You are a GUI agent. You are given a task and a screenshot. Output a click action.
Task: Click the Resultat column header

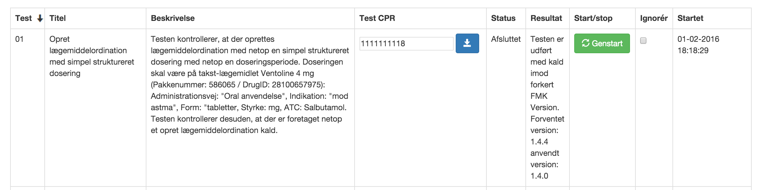click(x=546, y=18)
